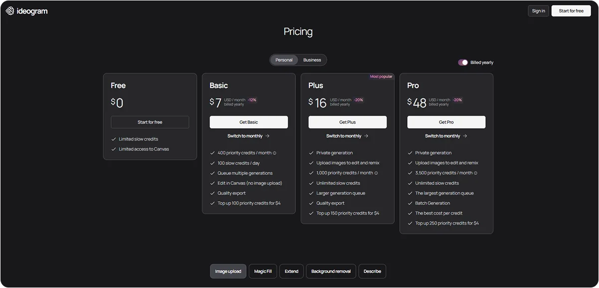The height and width of the screenshot is (288, 599).
Task: Select the Personal pricing option
Action: pyautogui.click(x=284, y=59)
